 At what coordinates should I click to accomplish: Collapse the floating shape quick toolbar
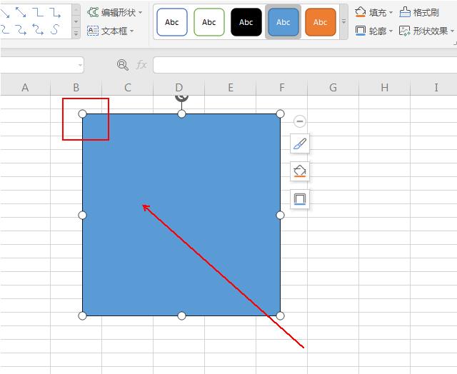pyautogui.click(x=300, y=121)
